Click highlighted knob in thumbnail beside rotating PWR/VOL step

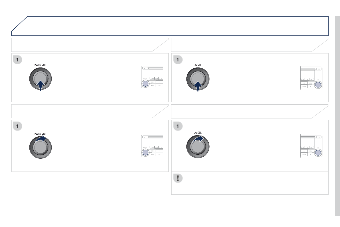pyautogui.click(x=145, y=153)
